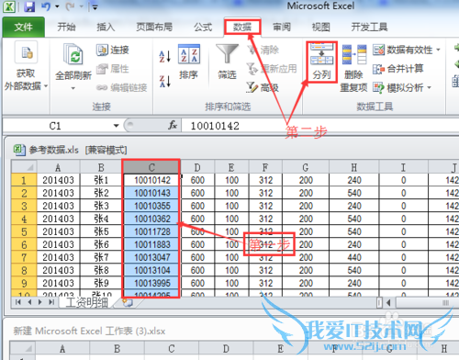Open the 获取外部数据 icon
Screen dimensions: 459x360
click(27, 52)
